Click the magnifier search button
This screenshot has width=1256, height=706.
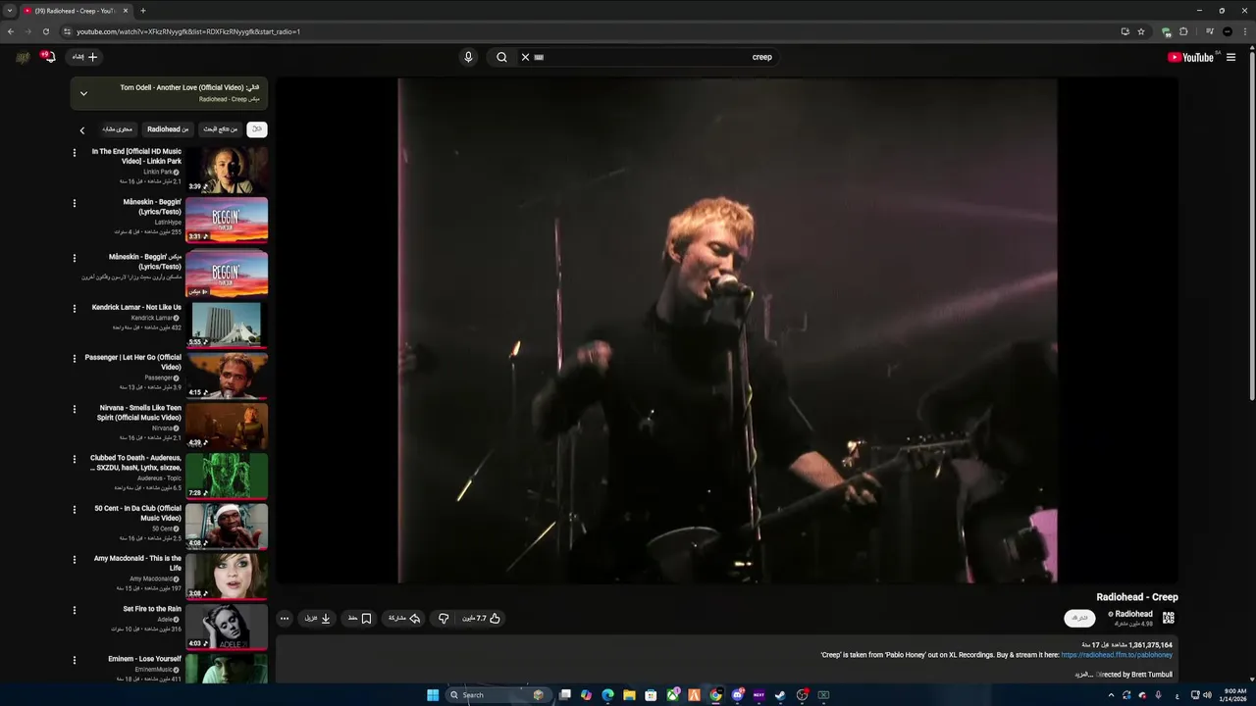(501, 57)
